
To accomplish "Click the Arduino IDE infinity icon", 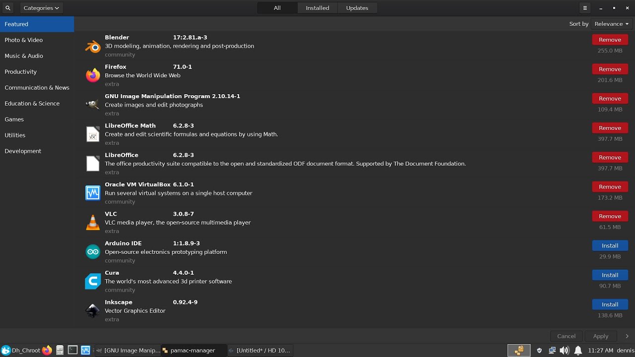I will pyautogui.click(x=93, y=252).
